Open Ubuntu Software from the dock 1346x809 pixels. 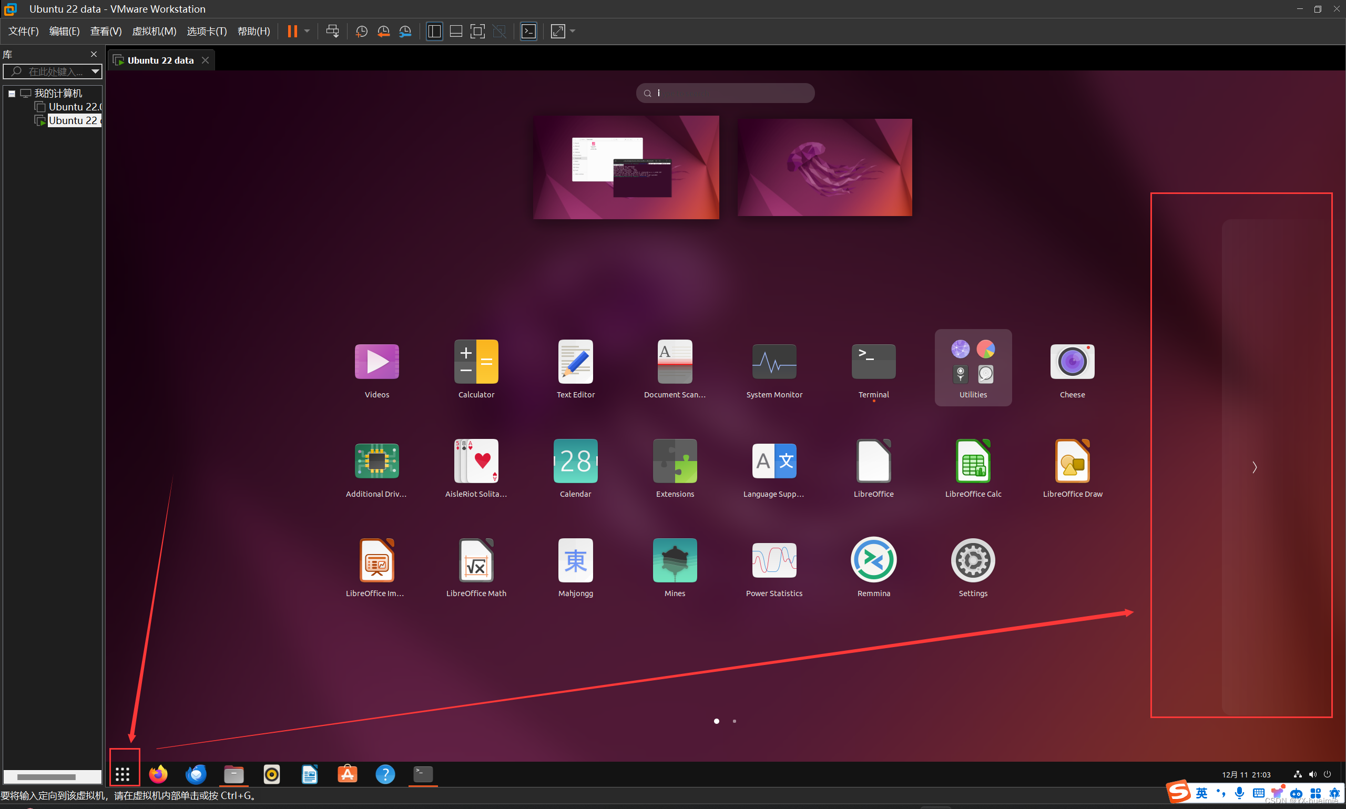(x=347, y=774)
